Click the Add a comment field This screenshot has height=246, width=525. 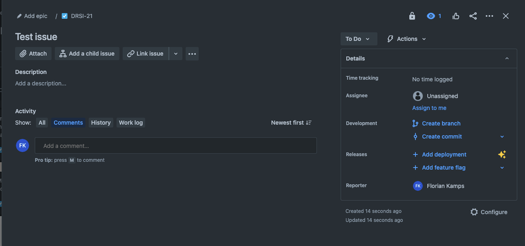(x=176, y=146)
